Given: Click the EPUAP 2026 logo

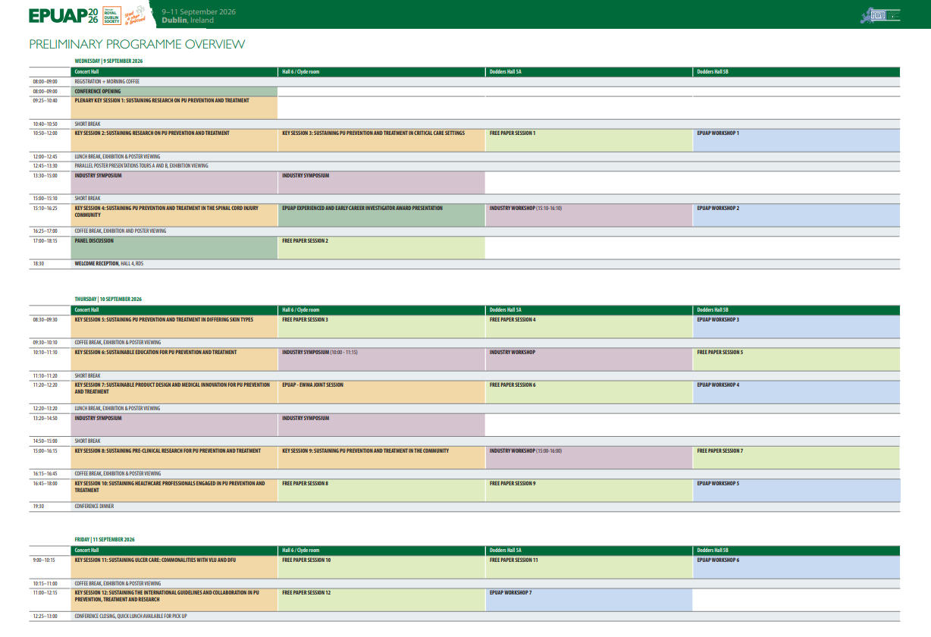Looking at the screenshot, I should point(63,16).
